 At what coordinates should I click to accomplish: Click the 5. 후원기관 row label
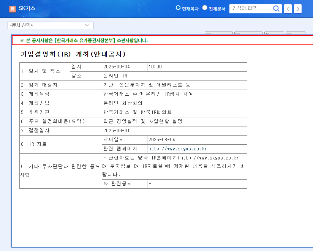pos(61,112)
